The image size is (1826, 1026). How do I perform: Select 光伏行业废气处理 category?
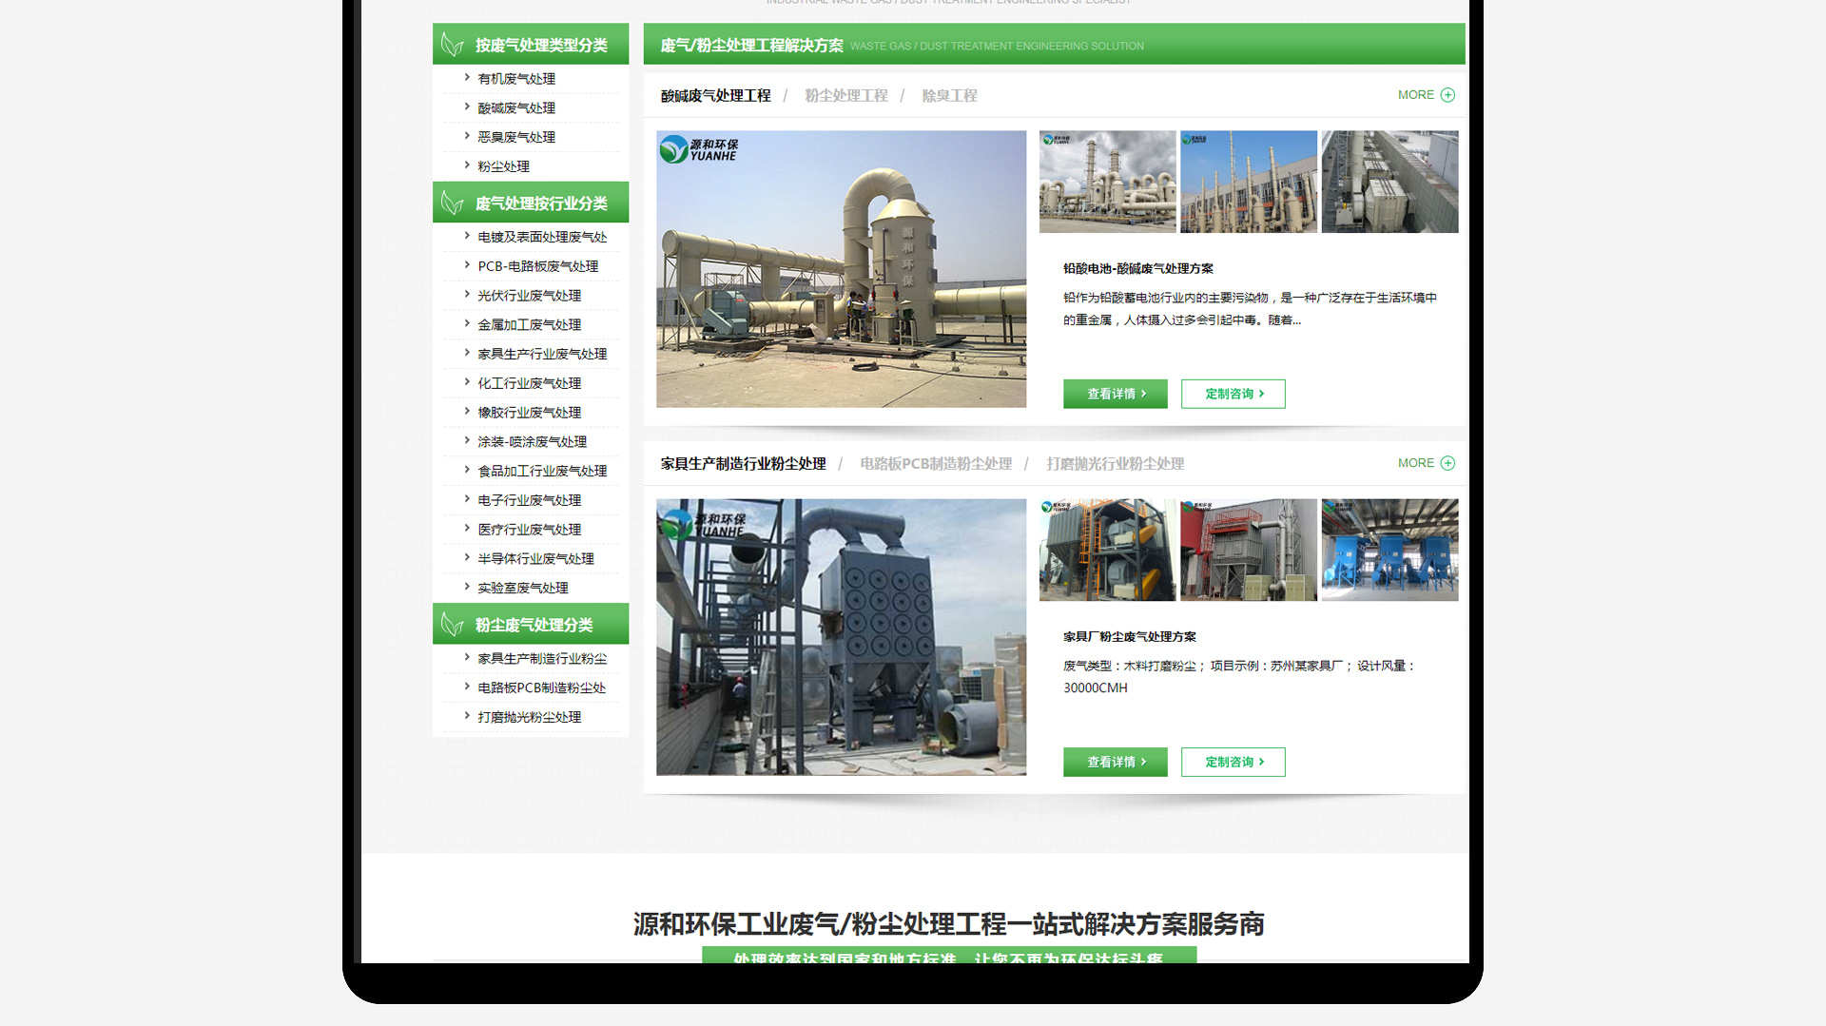[529, 296]
